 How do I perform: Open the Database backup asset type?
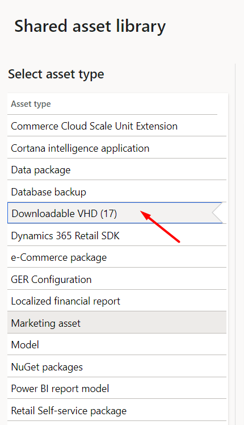tap(117, 191)
